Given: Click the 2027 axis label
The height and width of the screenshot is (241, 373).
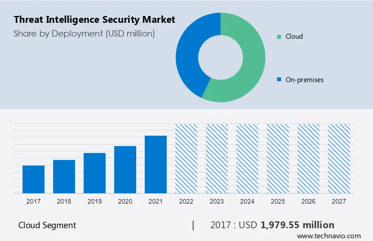Looking at the screenshot, I should point(339,201).
